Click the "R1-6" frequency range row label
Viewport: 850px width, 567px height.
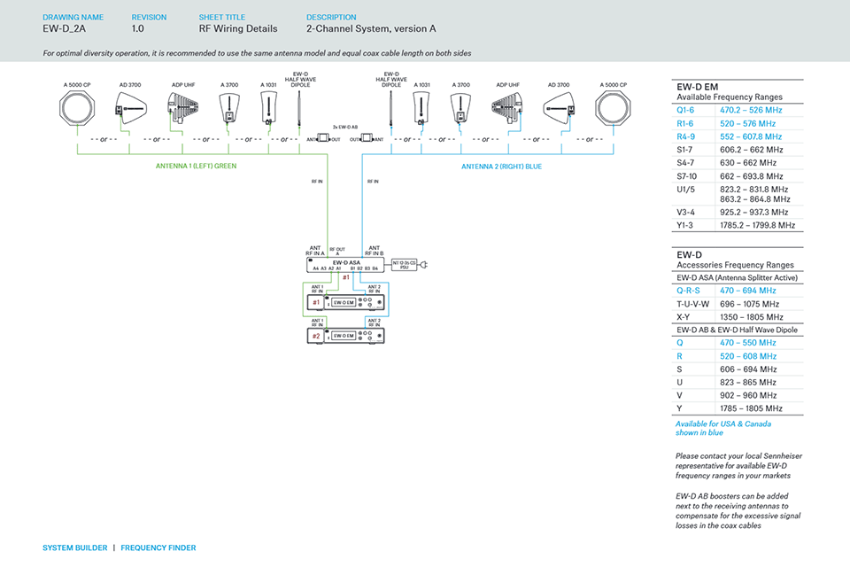(x=684, y=124)
